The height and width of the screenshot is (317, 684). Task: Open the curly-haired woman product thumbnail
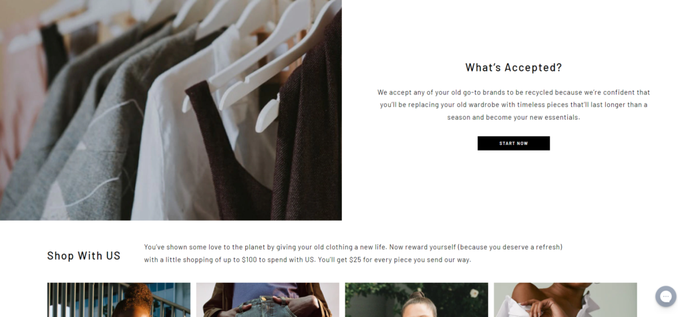point(119,300)
